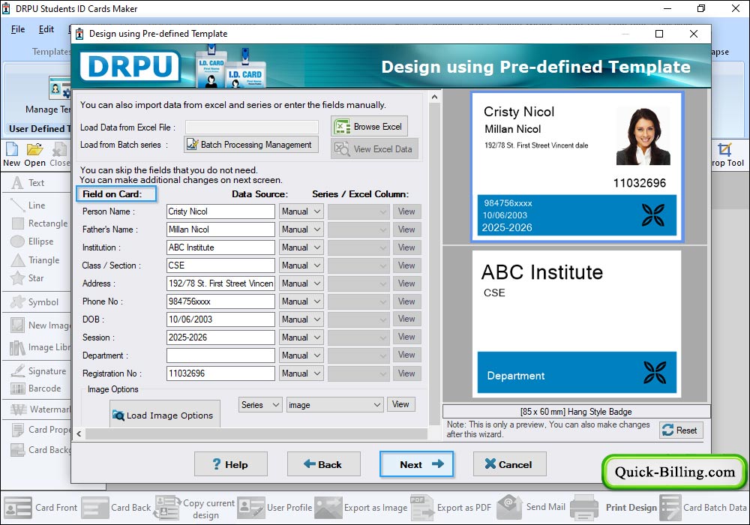750x525 pixels.
Task: Open the Symbol tool
Action: (x=36, y=302)
